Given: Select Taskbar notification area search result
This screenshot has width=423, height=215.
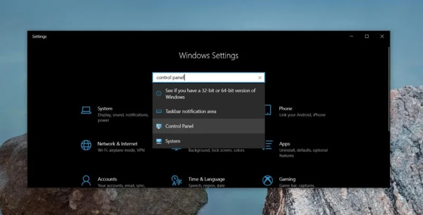Looking at the screenshot, I should 208,111.
